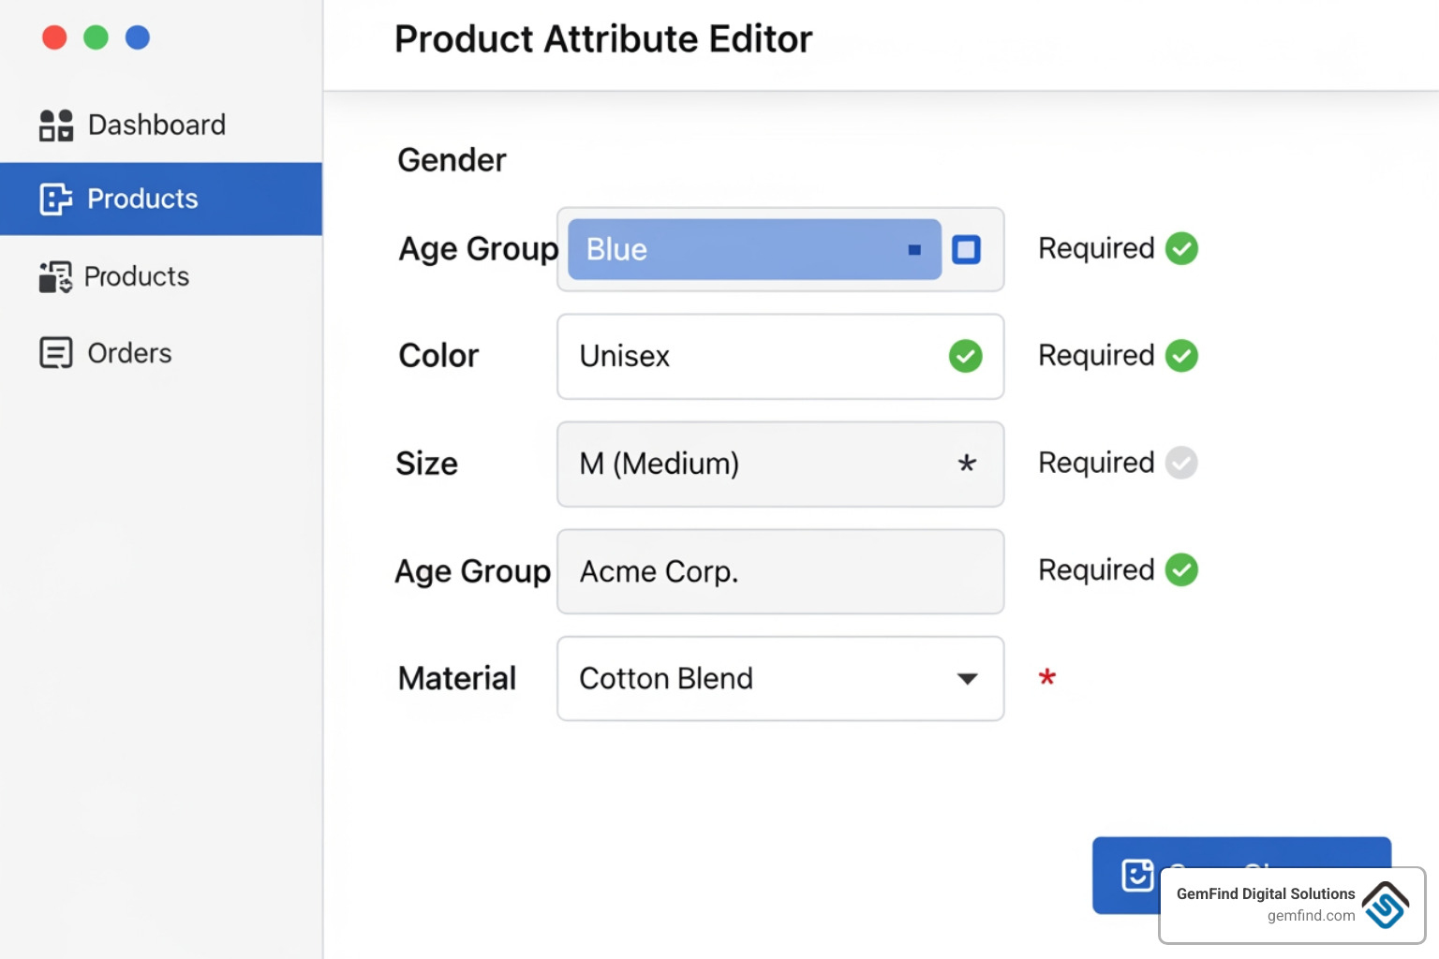Click the second Products boxes icon
The width and height of the screenshot is (1439, 959).
pyautogui.click(x=55, y=276)
